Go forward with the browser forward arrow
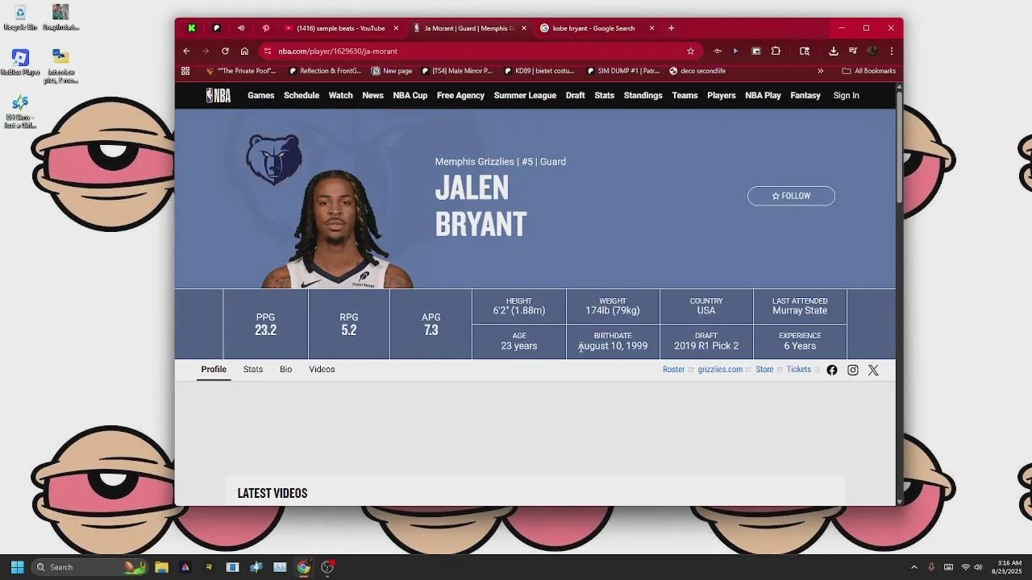The width and height of the screenshot is (1032, 580). point(206,51)
